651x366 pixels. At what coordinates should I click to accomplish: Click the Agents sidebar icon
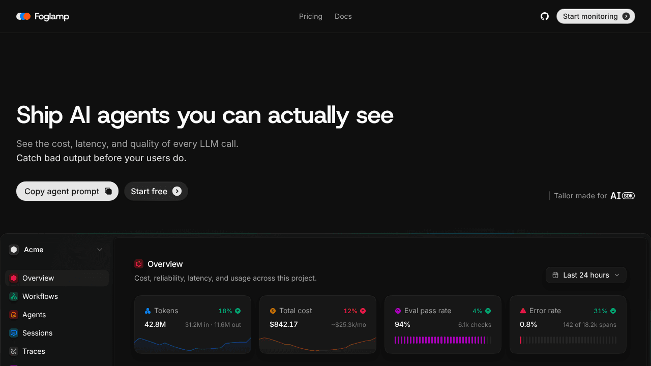14,315
